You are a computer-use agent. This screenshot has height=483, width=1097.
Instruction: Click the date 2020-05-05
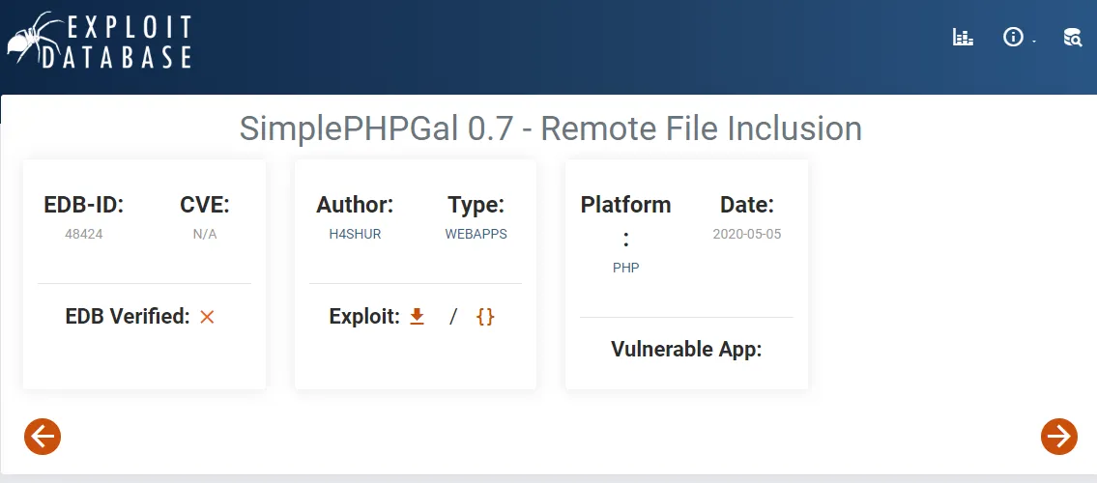747,234
